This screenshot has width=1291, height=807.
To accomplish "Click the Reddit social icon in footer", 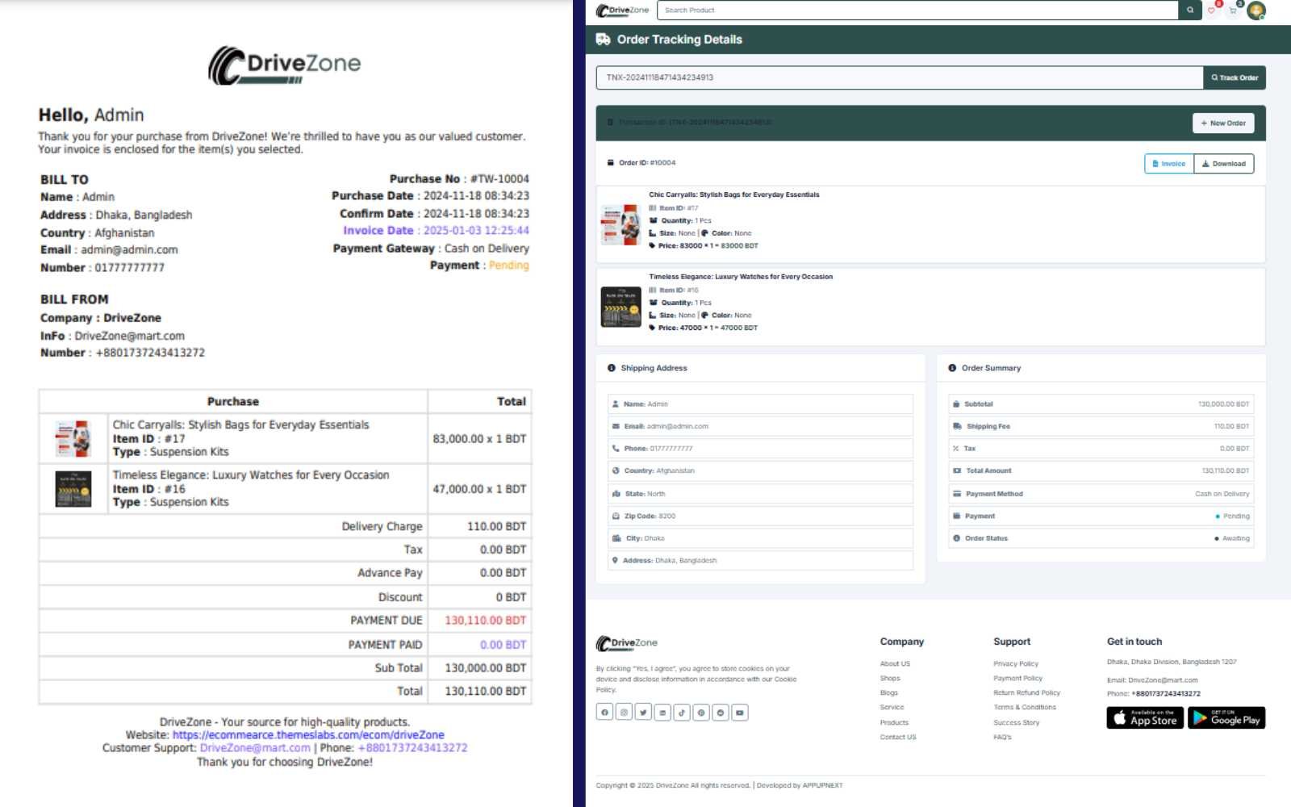I will [x=721, y=712].
